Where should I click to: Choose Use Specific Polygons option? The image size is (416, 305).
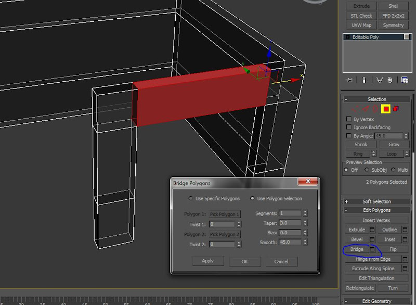[190, 198]
